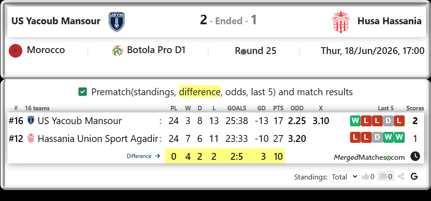
Task: Click the thumbs-up like icon
Action: (365, 177)
